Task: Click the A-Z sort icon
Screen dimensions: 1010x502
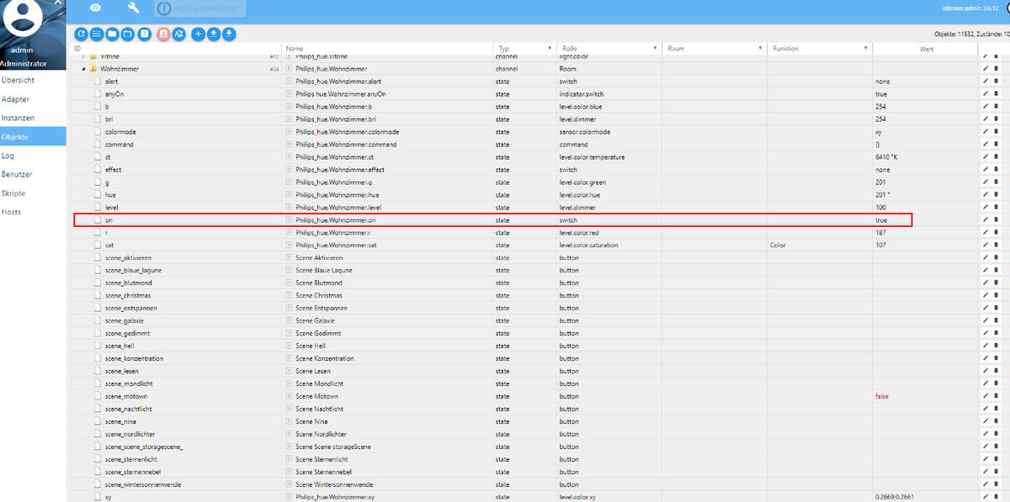Action: [178, 34]
